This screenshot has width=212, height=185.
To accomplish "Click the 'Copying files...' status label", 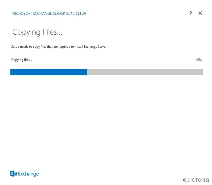I will coord(22,60).
